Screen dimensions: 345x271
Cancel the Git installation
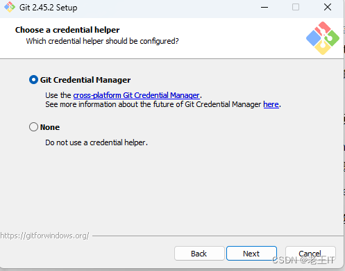click(310, 254)
